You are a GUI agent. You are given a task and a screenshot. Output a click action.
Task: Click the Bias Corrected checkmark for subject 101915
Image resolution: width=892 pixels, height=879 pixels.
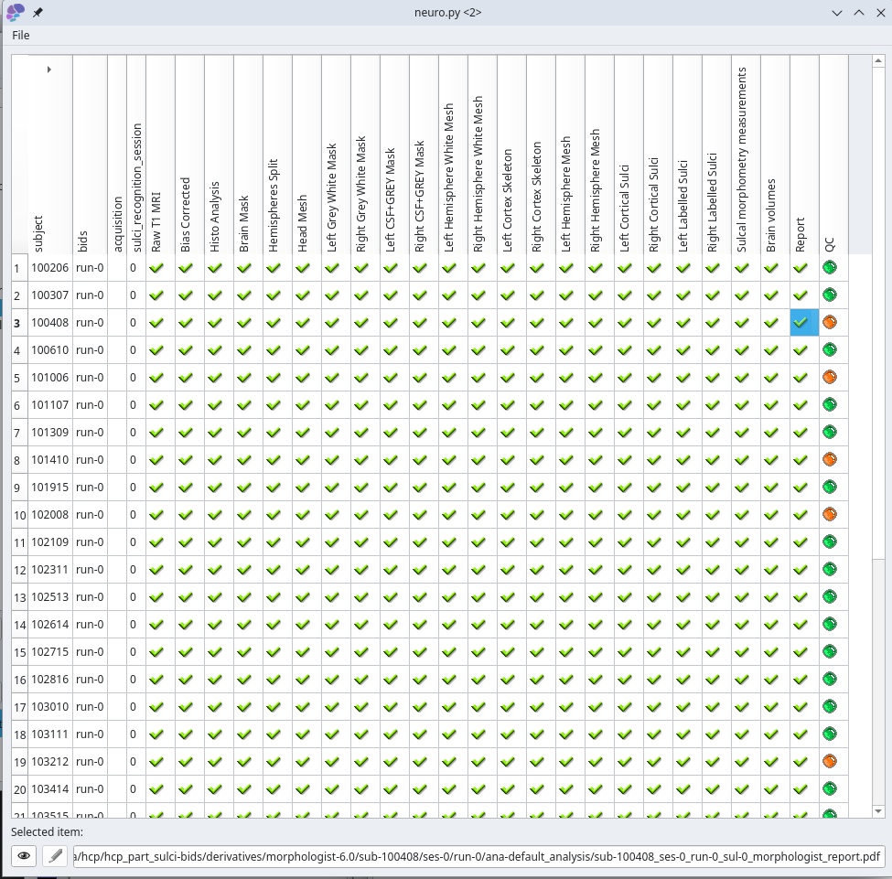(186, 487)
